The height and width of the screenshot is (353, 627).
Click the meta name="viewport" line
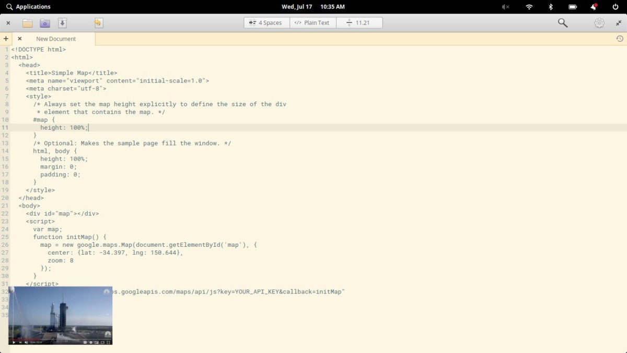click(118, 81)
